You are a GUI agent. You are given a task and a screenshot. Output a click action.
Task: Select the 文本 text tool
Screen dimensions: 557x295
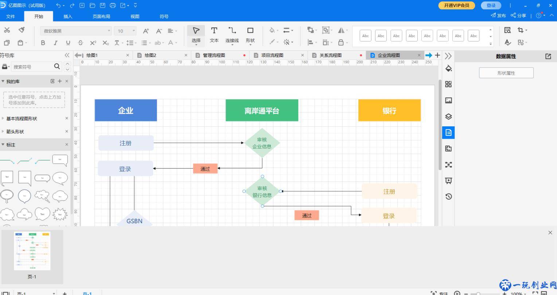[214, 35]
